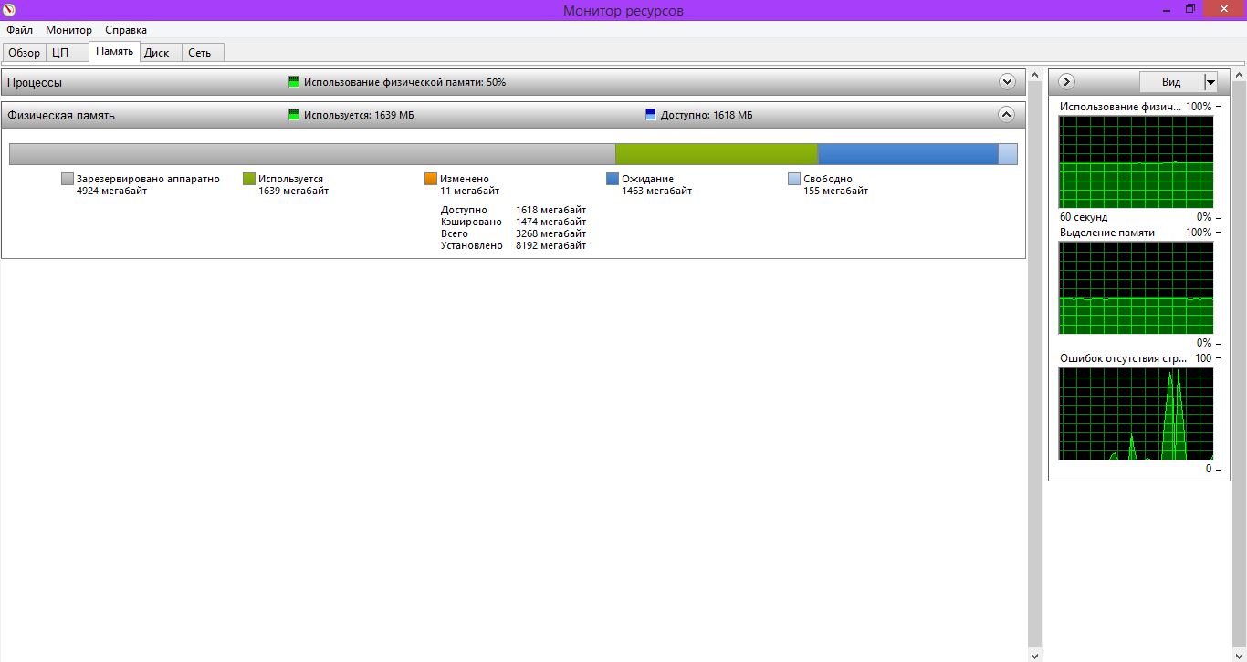Open the Вид dropdown arrow

click(1210, 82)
